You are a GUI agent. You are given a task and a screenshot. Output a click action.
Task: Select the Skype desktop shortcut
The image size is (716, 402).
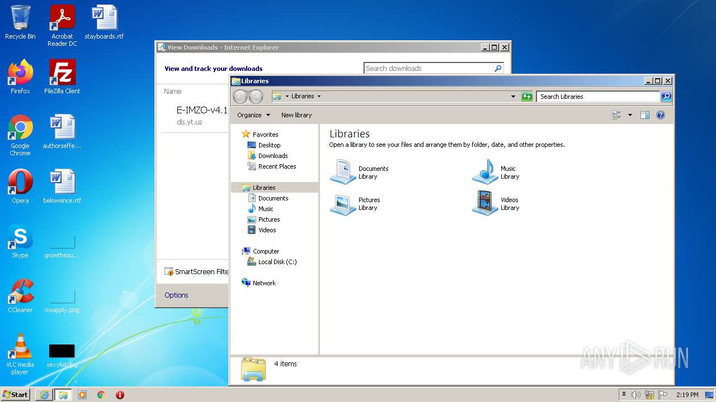click(x=20, y=241)
